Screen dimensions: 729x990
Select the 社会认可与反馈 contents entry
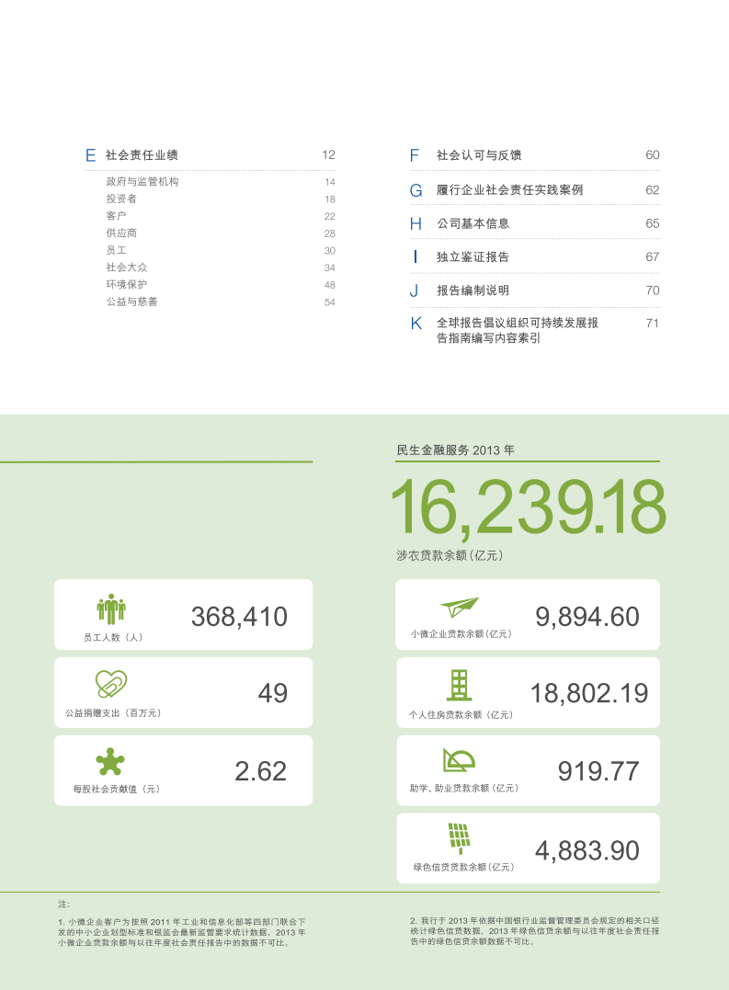(x=479, y=155)
